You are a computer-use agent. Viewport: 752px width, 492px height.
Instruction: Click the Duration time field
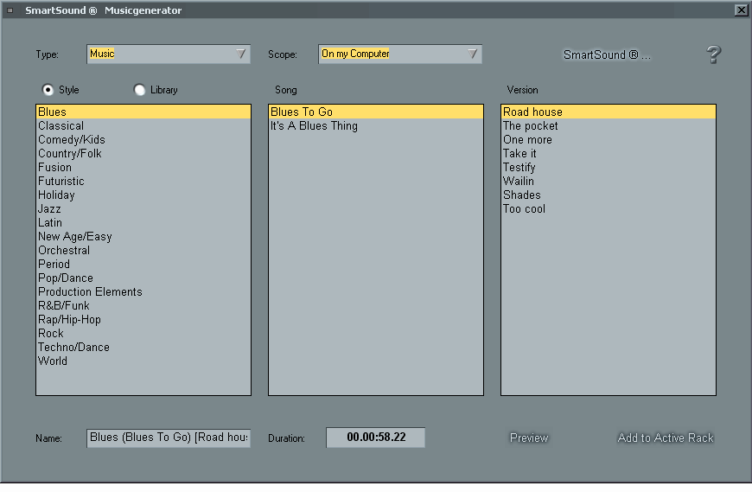click(375, 438)
